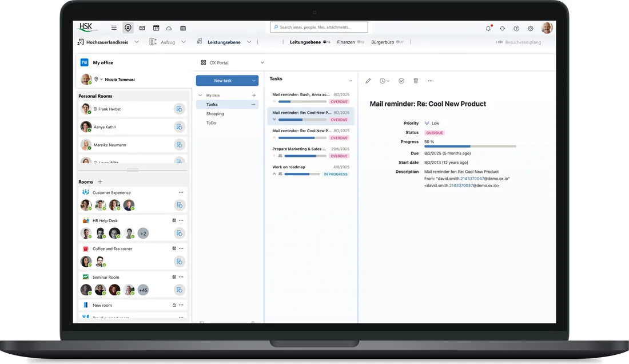Open the Besucherempfang room link
Screen dimensions: 629x364
coord(518,42)
